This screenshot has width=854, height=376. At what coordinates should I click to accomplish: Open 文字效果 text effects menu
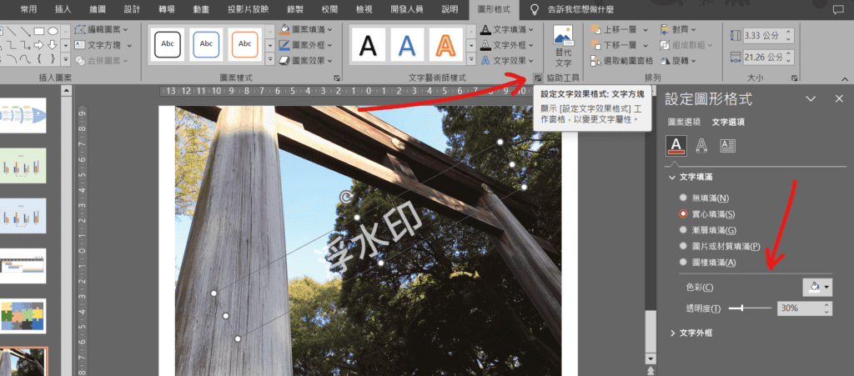(507, 60)
